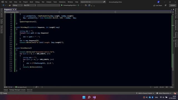This screenshot has width=178, height=100.
Task: Open the Edit menu
Action: pos(11,2)
